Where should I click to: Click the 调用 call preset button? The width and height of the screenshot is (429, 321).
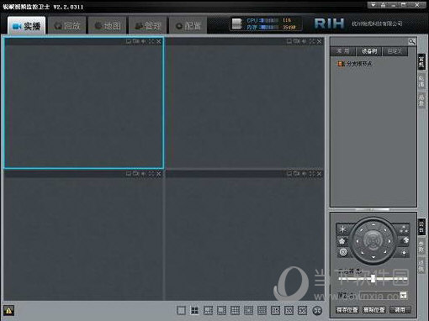tap(400, 310)
